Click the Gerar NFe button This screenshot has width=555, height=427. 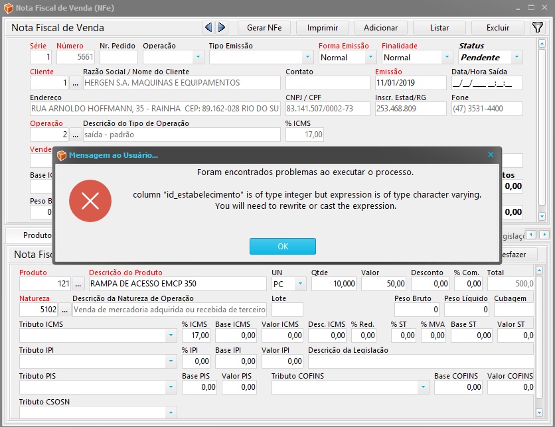point(264,28)
